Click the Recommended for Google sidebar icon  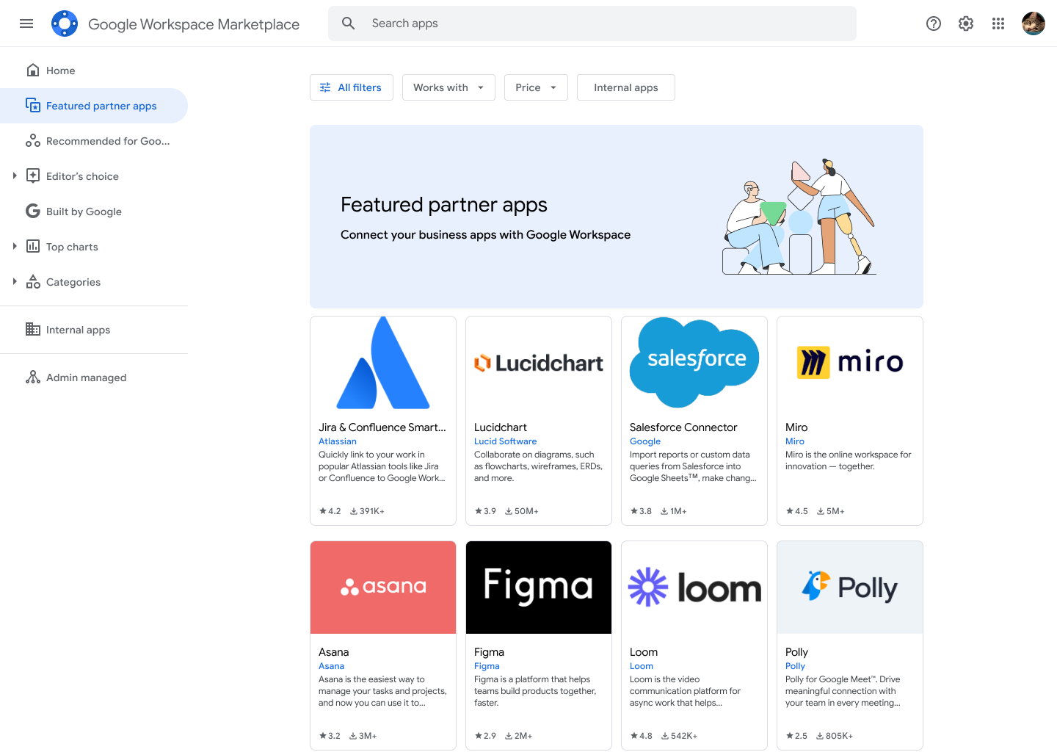pyautogui.click(x=33, y=141)
